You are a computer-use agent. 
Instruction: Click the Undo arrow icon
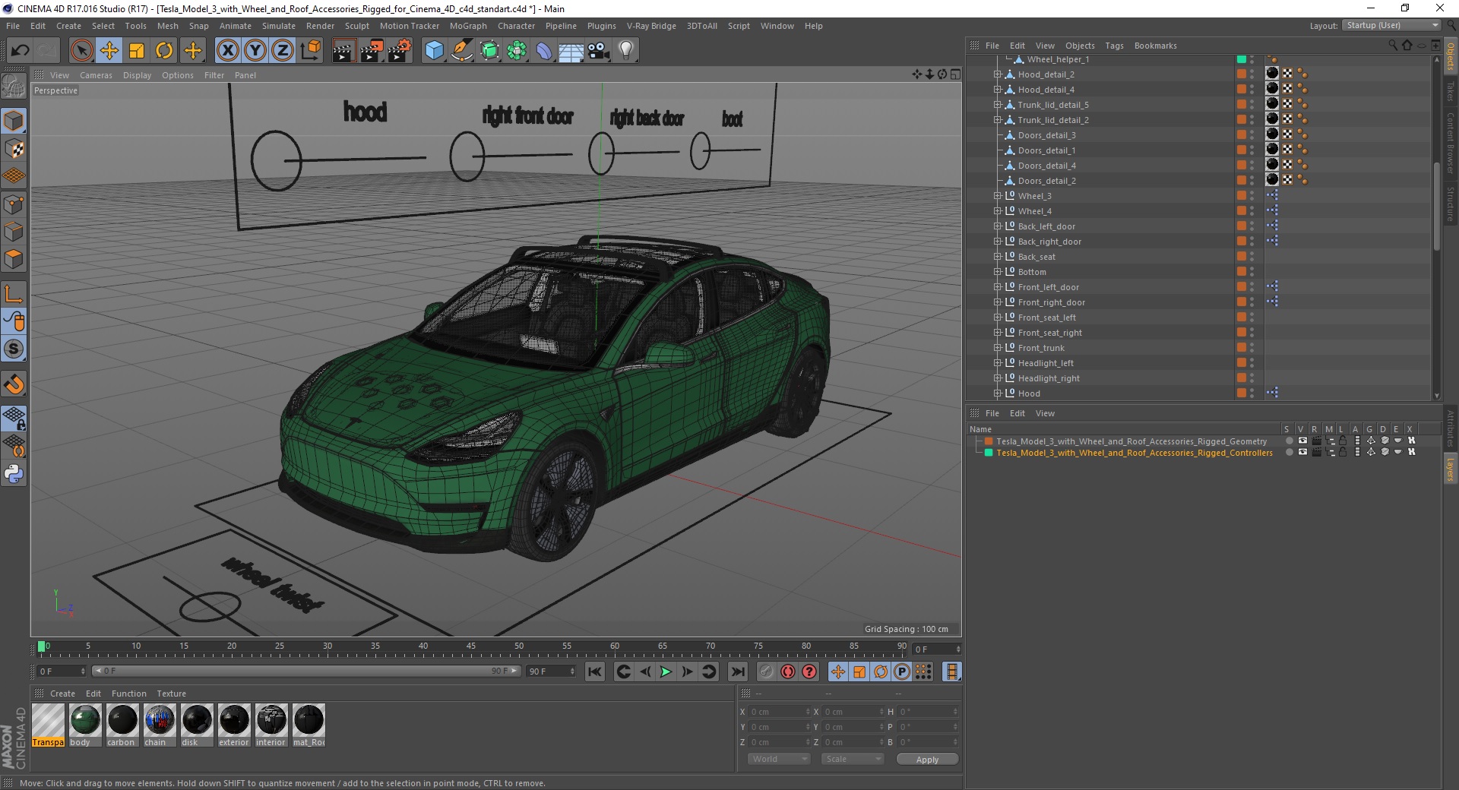coord(20,51)
